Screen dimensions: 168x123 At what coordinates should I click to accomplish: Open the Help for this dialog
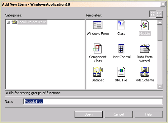(149, 114)
